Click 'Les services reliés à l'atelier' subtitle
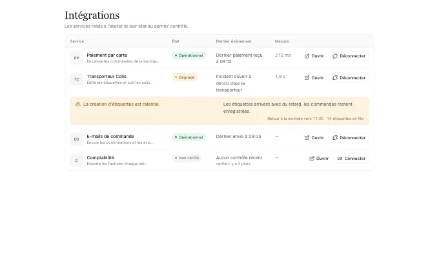Viewport: 439px width, 274px height. point(127,26)
